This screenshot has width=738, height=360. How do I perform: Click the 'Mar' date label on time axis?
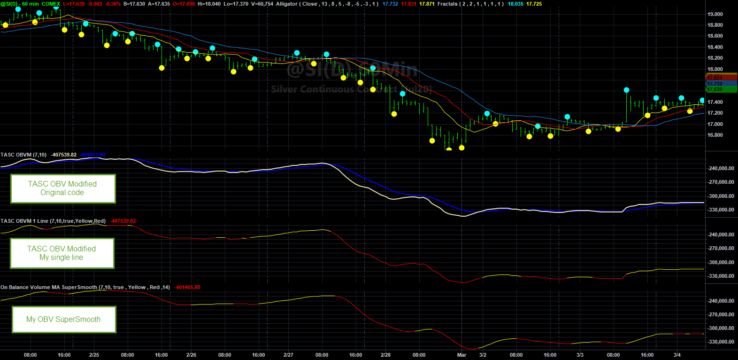tap(462, 355)
